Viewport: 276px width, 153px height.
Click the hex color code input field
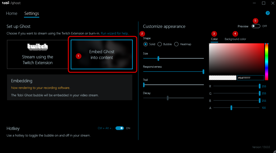[x=250, y=78]
